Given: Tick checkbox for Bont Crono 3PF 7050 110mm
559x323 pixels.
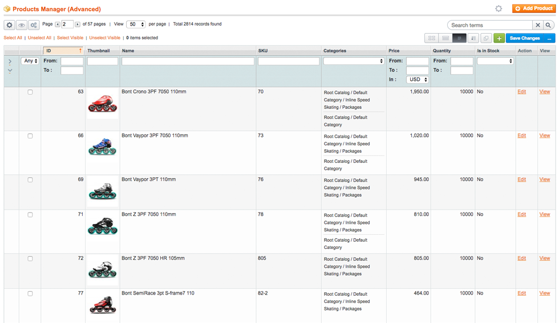Looking at the screenshot, I should pyautogui.click(x=30, y=92).
